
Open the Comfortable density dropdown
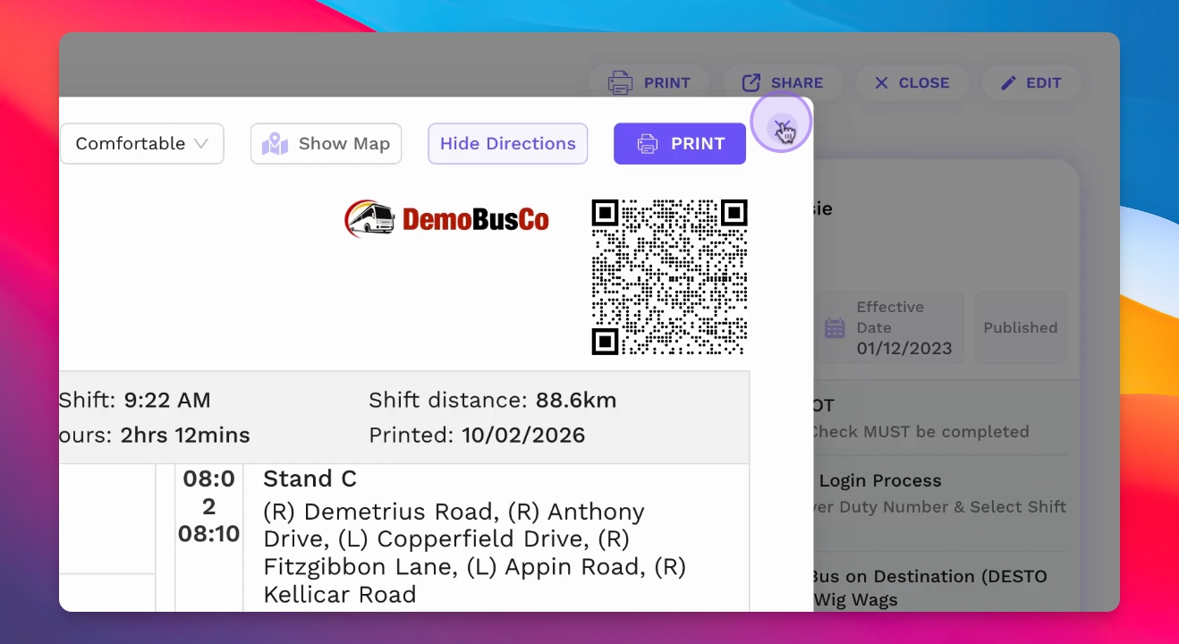click(x=141, y=143)
